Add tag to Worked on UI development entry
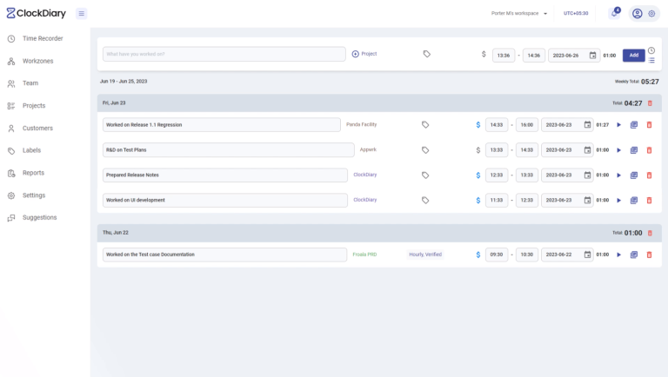Screen dimensions: 668x377 click(x=425, y=201)
